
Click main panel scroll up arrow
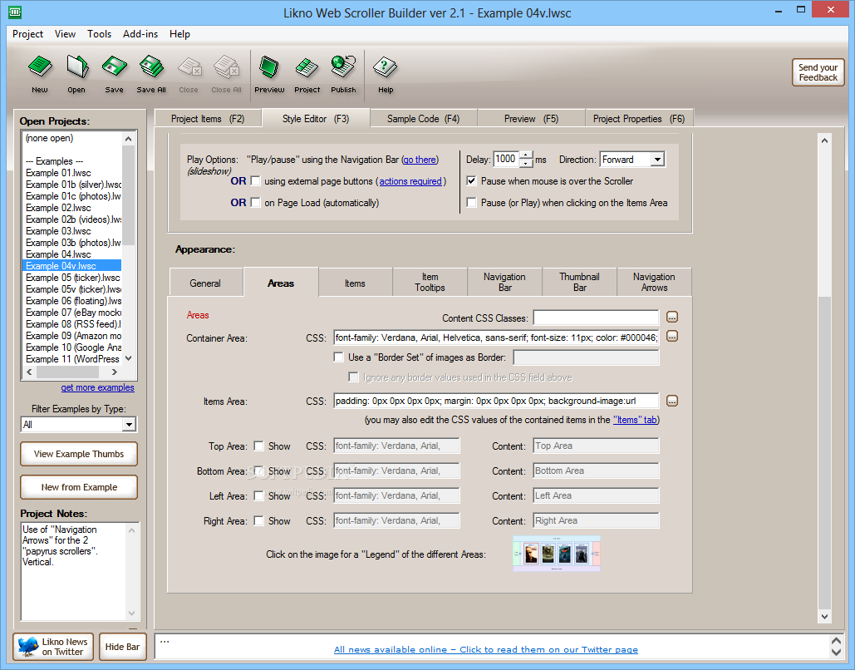pos(824,140)
